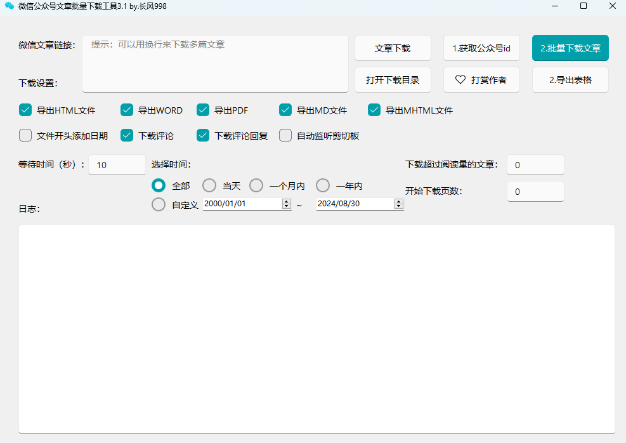Click 1.获取公众号id button
The width and height of the screenshot is (626, 443).
click(x=481, y=48)
